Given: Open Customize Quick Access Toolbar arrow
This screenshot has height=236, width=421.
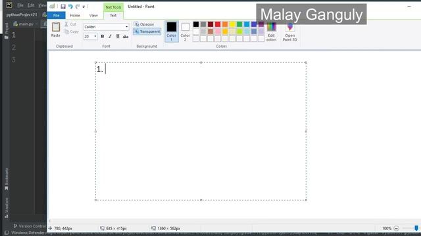Looking at the screenshot, I should (84, 7).
